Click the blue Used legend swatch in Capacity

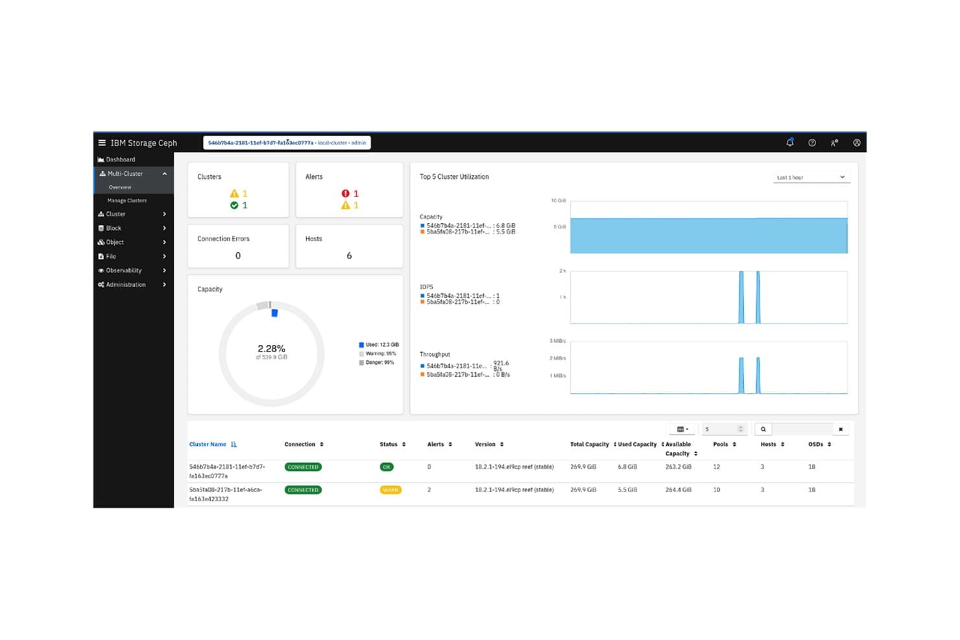click(x=361, y=345)
